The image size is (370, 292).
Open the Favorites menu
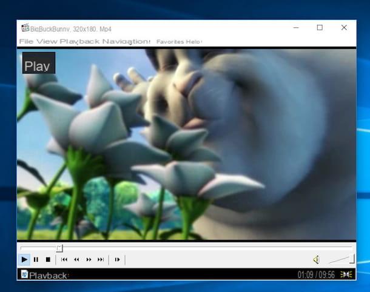(170, 42)
